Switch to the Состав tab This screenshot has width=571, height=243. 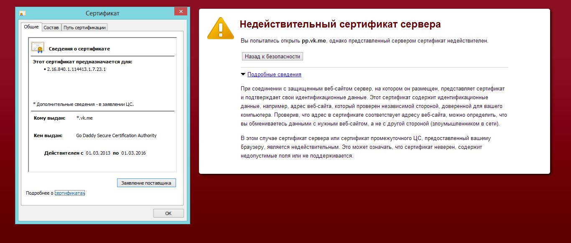pos(51,28)
